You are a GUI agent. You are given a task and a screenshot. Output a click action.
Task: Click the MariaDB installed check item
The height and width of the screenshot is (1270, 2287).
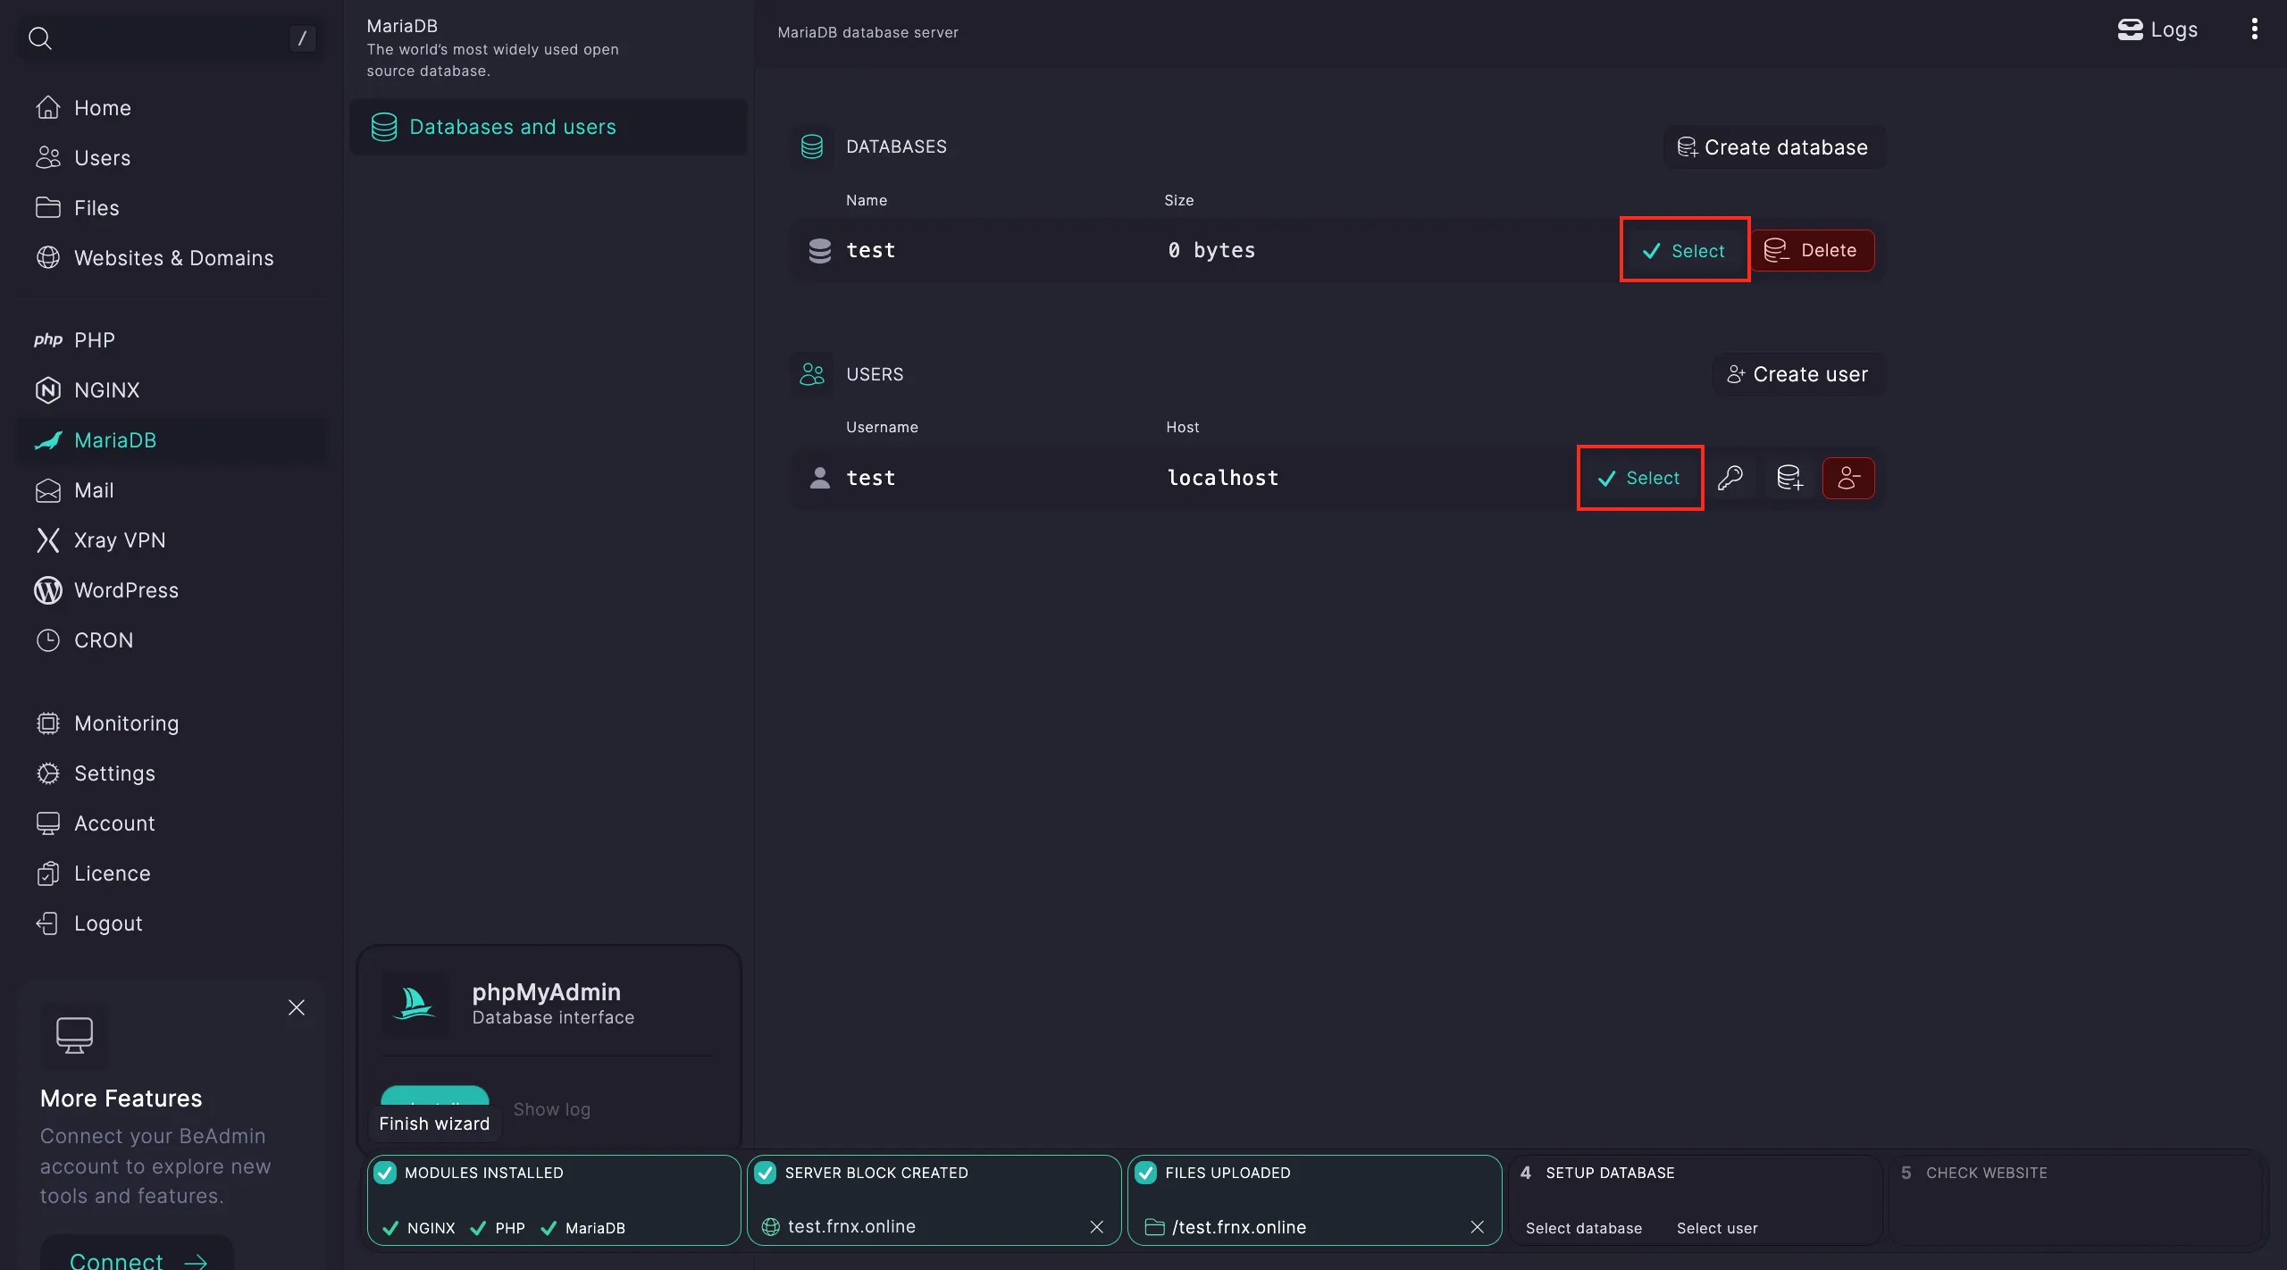583,1228
